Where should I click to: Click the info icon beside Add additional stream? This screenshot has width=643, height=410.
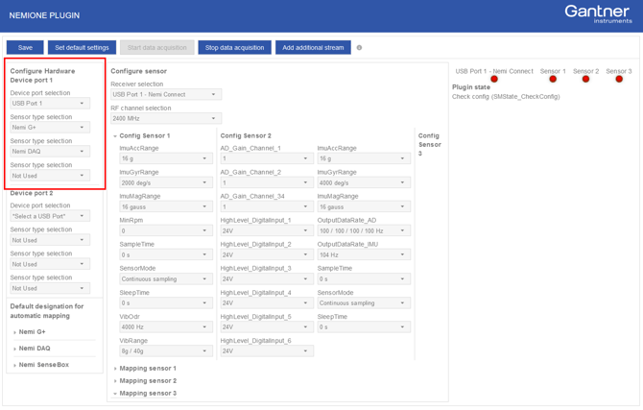point(359,48)
